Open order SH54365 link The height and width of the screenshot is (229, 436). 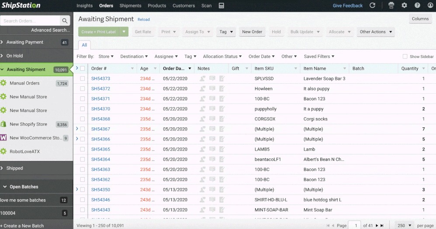point(100,149)
